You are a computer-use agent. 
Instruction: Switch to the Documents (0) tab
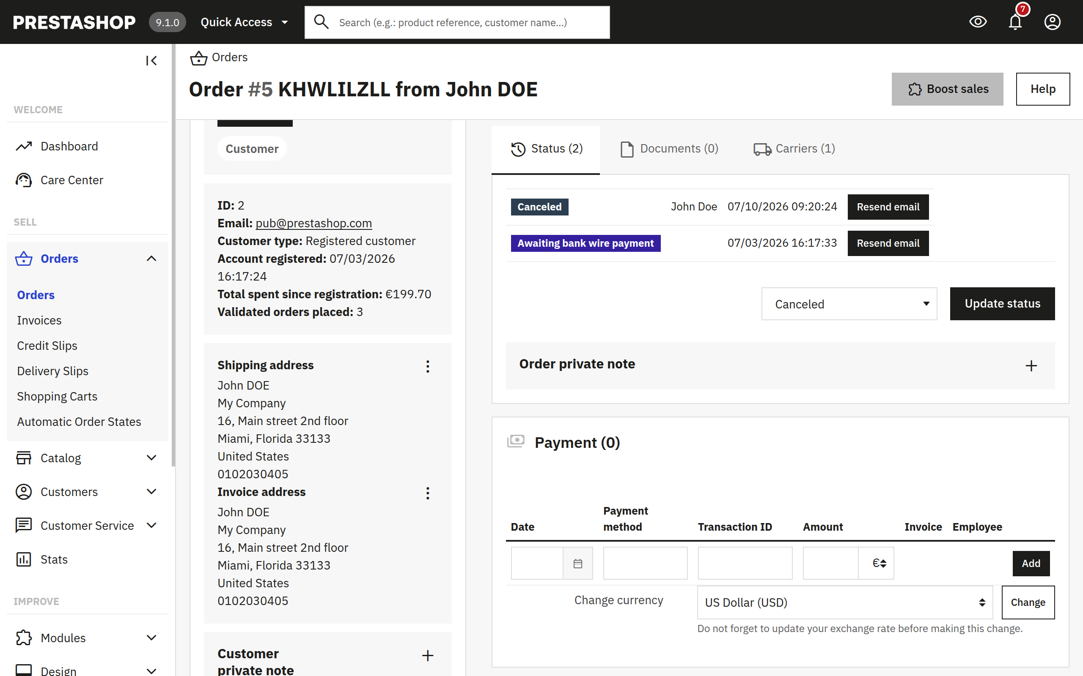(x=670, y=149)
